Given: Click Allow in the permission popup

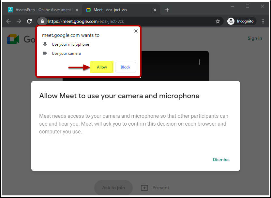Looking at the screenshot, I should (x=102, y=67).
